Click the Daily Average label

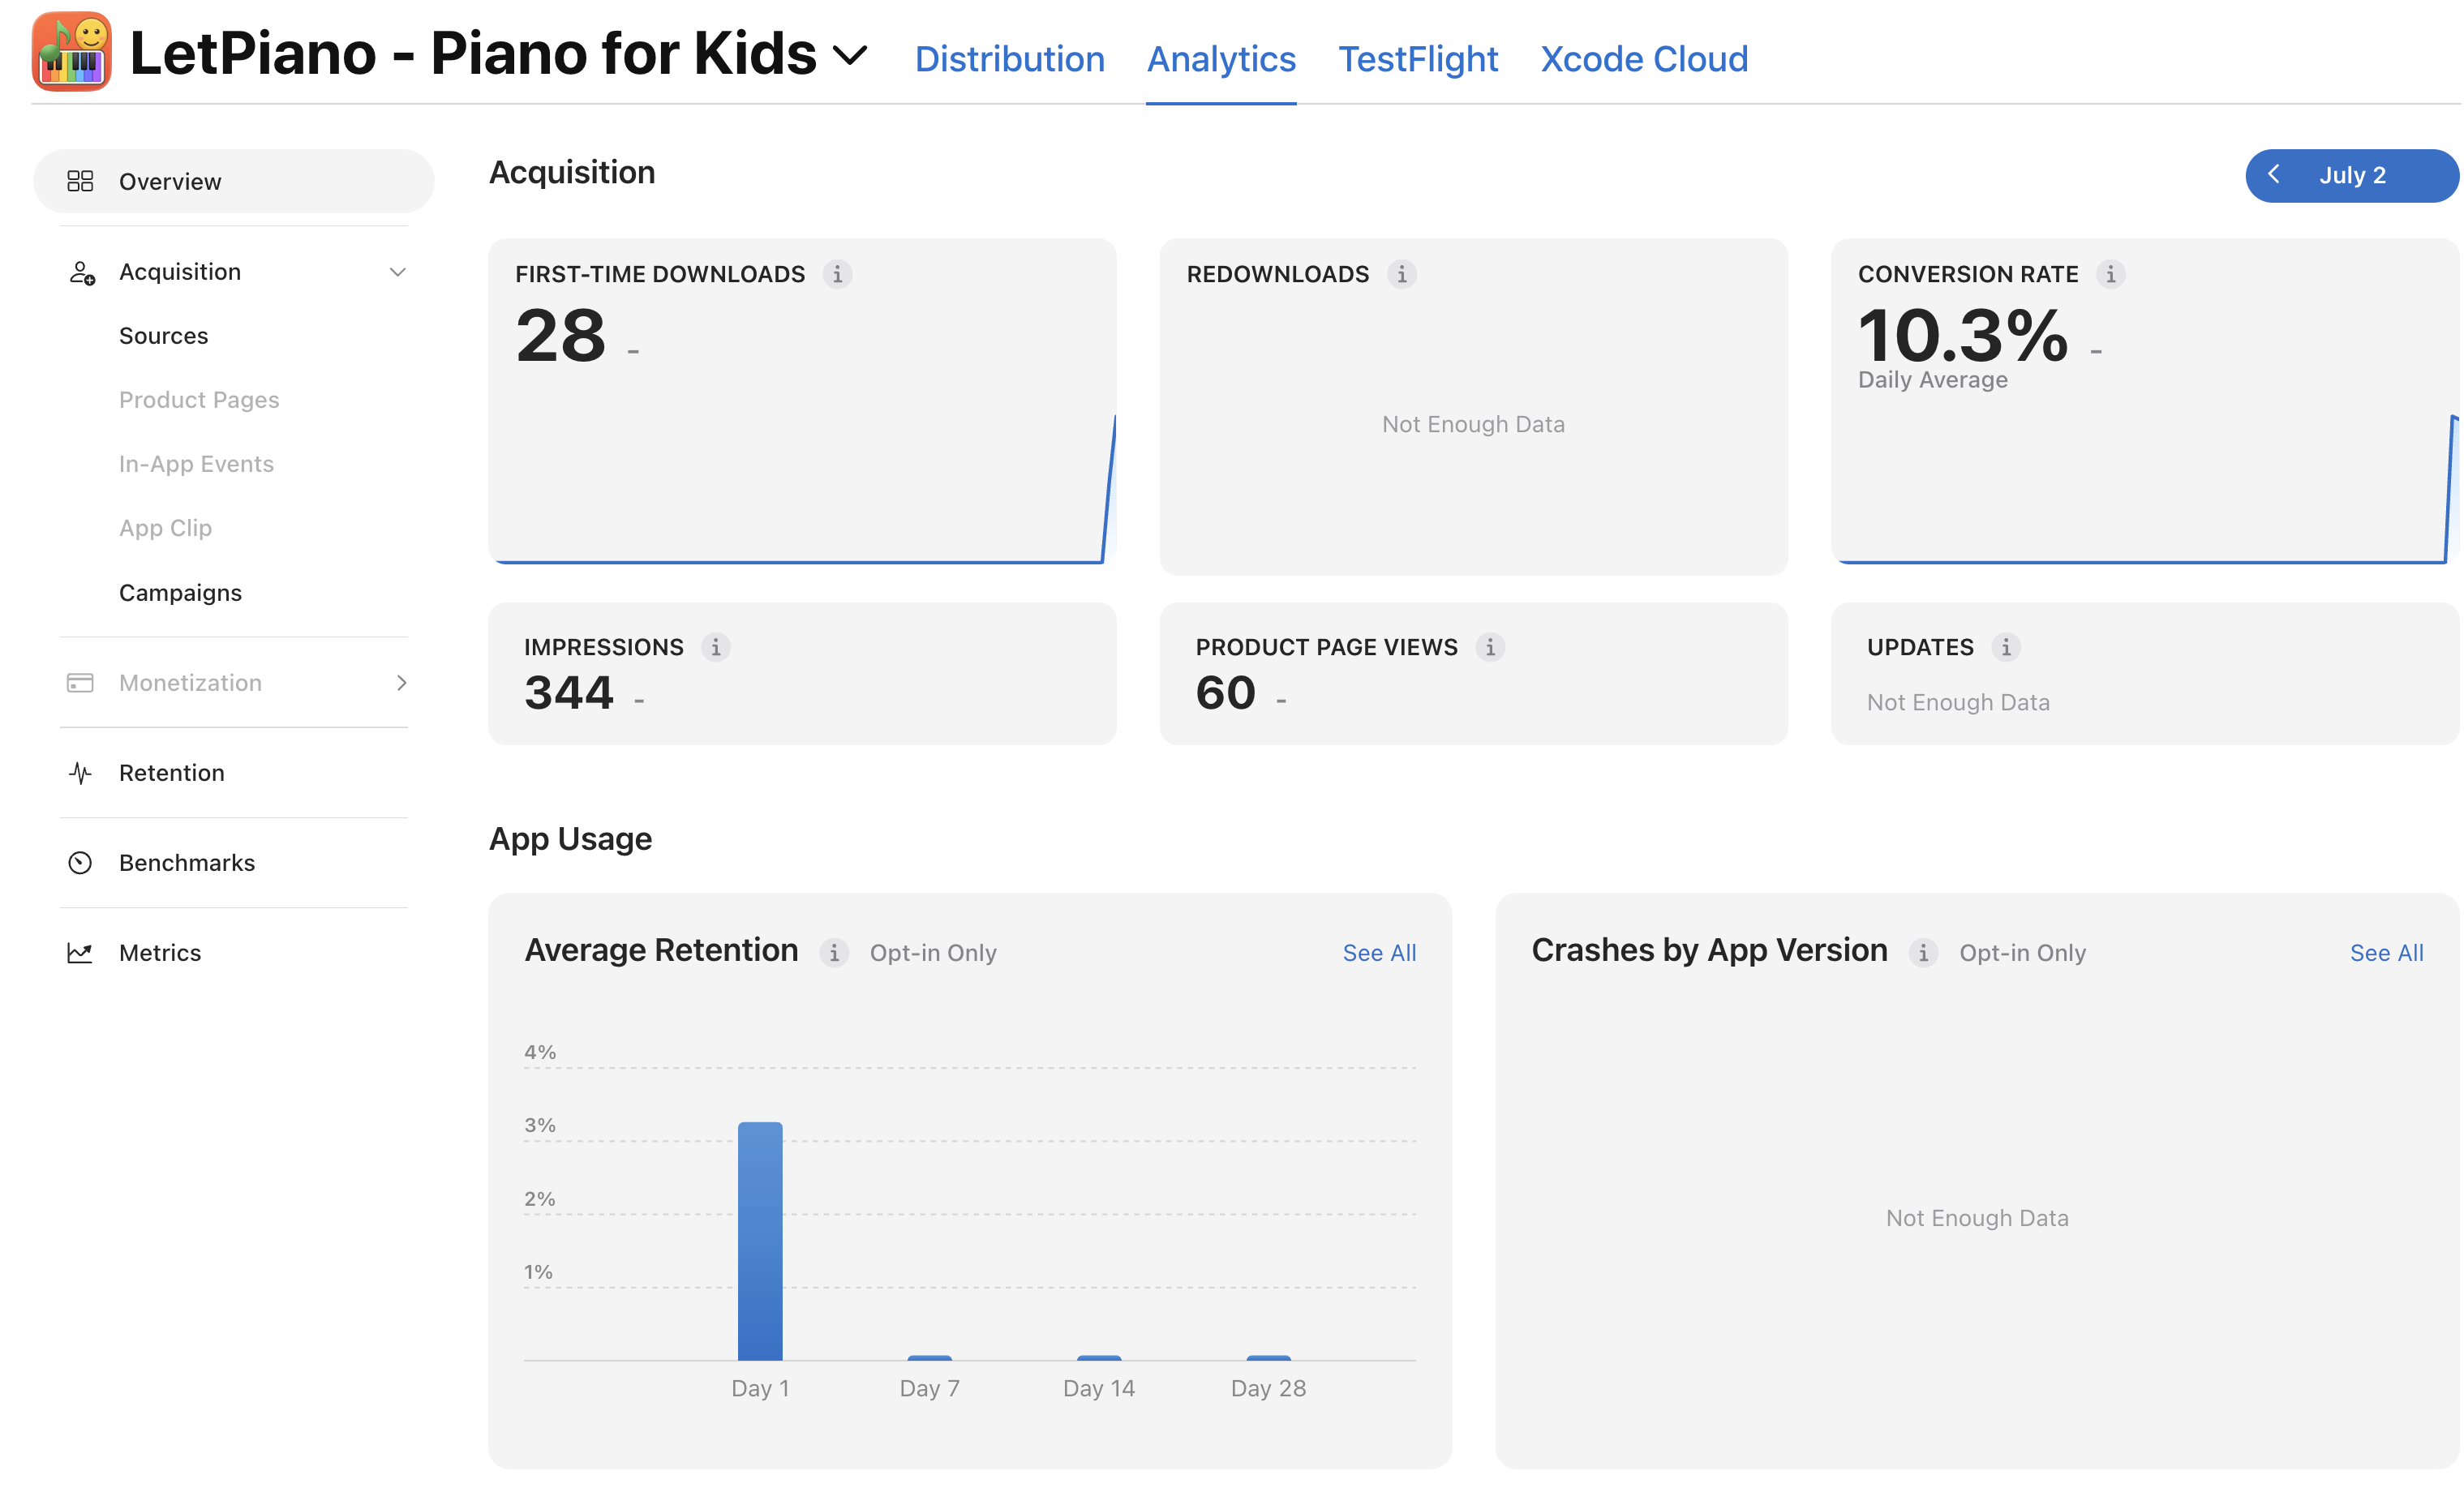click(x=1932, y=380)
